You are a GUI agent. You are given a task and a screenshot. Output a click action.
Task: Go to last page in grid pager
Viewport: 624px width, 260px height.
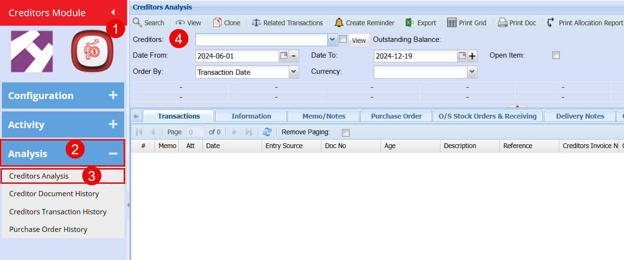248,132
